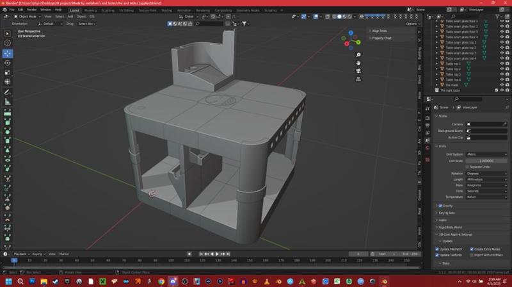Switch to the UV Editing workspace tab
This screenshot has width=512, height=287.
click(x=126, y=10)
